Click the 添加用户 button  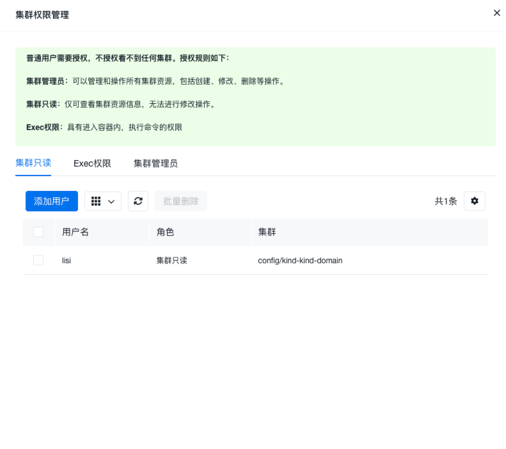(52, 201)
